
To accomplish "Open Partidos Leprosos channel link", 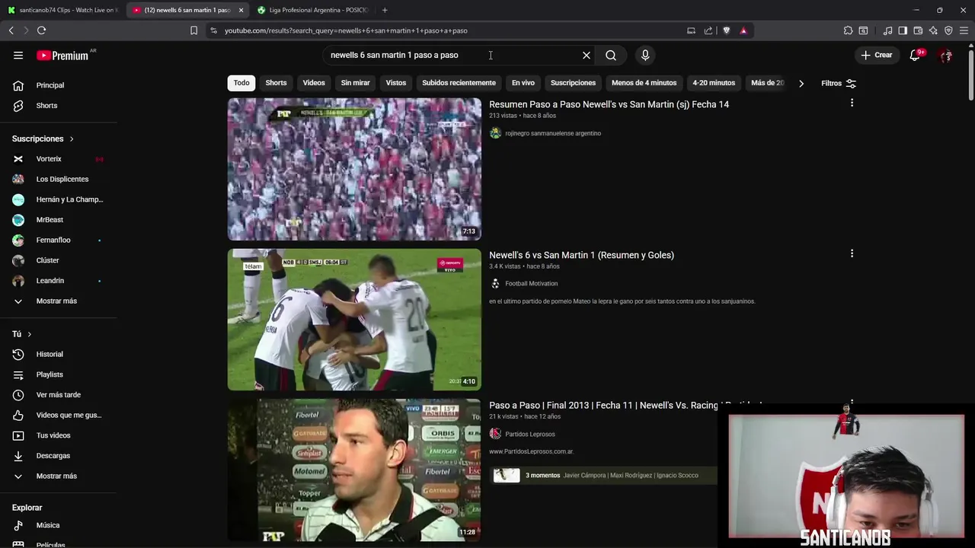I will click(x=529, y=434).
